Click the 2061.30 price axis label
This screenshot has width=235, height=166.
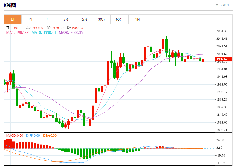coord(222,31)
